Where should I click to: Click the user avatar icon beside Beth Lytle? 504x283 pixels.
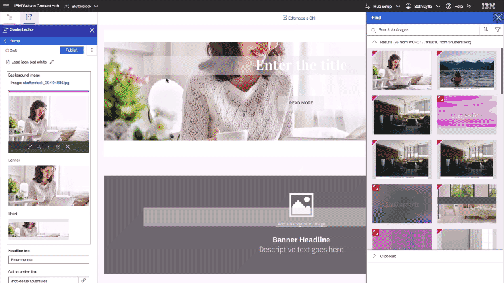408,6
